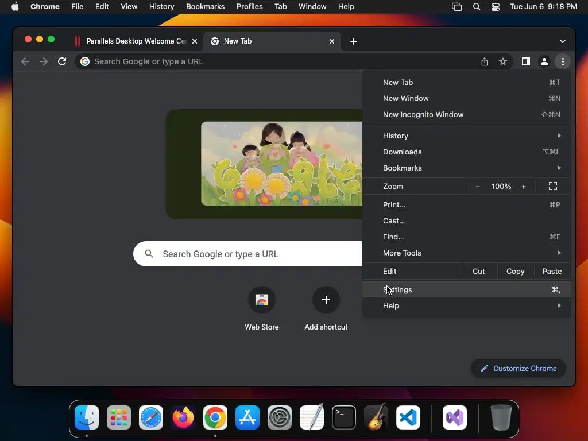Open the Profiles menu bar item
Screen dimensions: 588x441
(249, 7)
